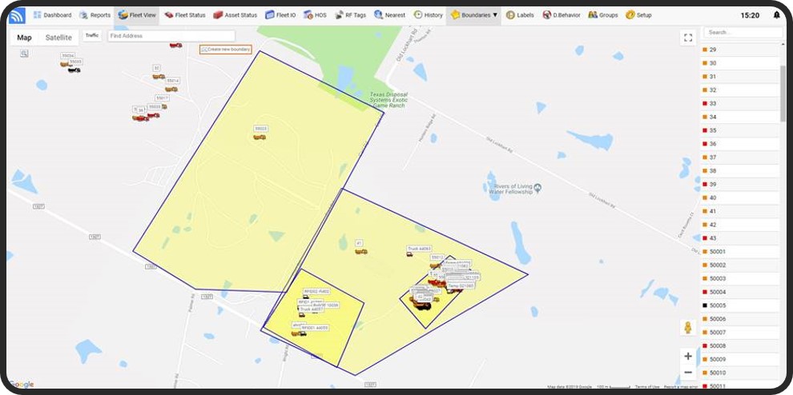Open the Terms of Use link
The height and width of the screenshot is (395, 793).
coord(647,386)
